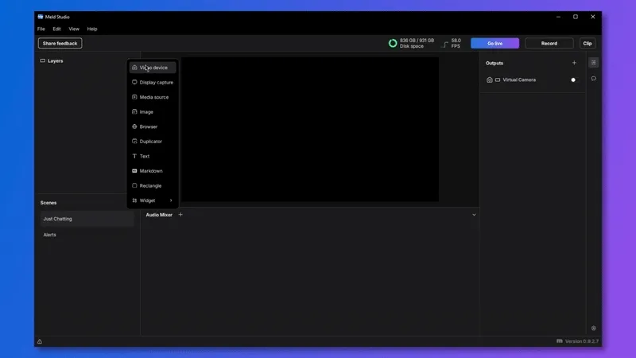Add a new output with the plus icon

tap(574, 63)
